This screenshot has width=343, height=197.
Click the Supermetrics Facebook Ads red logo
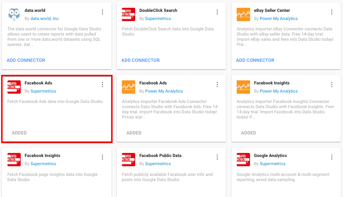14,87
